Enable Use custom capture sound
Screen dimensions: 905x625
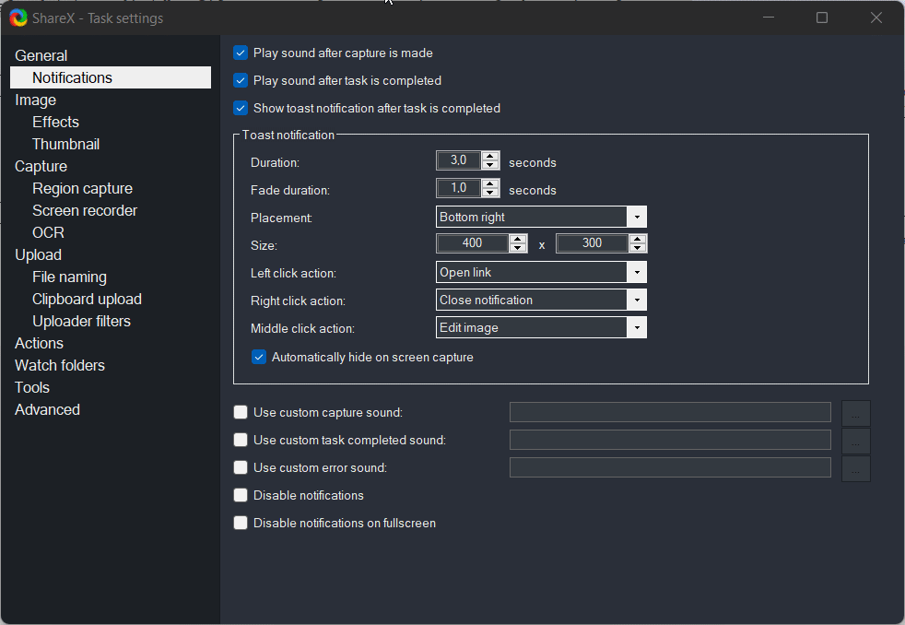pos(241,412)
